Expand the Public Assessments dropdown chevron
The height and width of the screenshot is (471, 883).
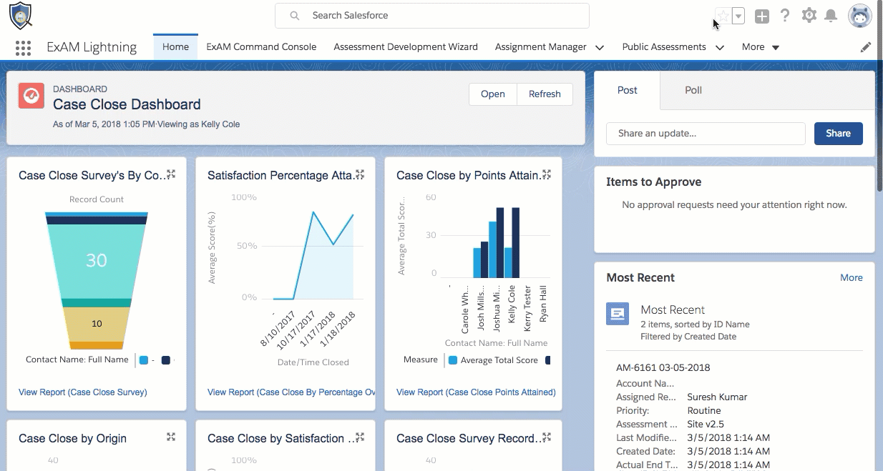point(720,47)
